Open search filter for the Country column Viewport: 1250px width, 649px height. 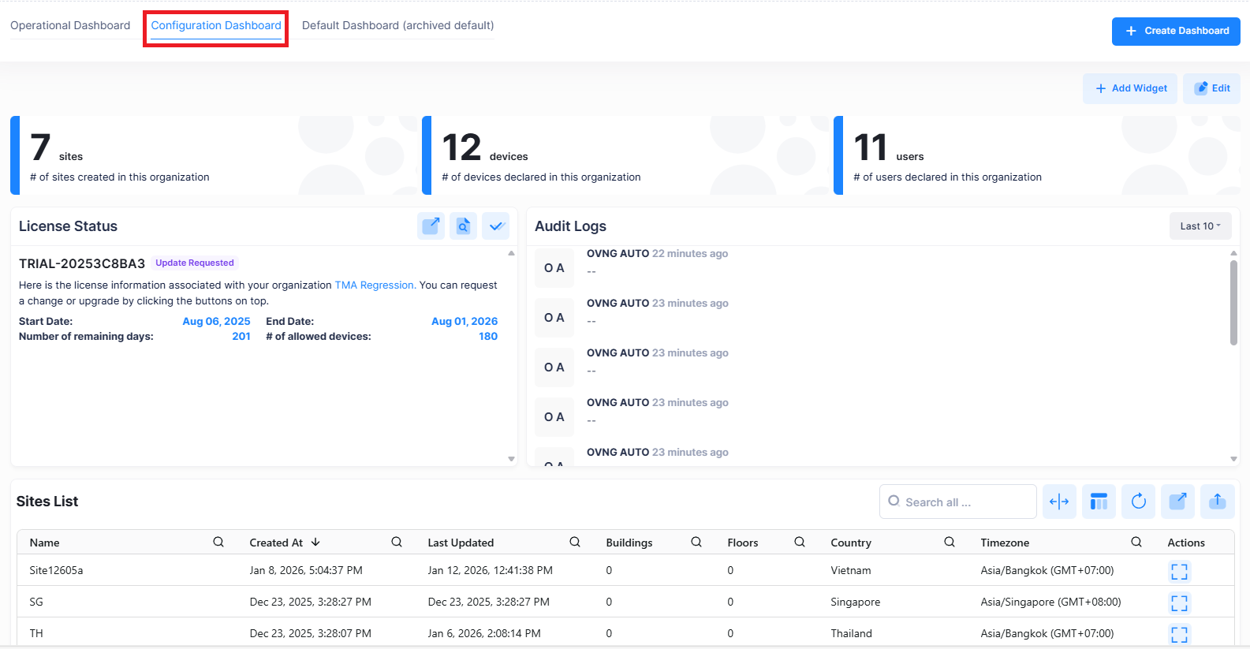point(950,543)
